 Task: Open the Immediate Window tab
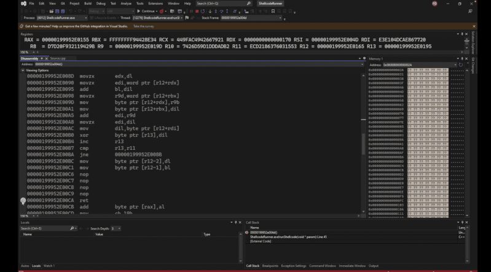tap(352, 266)
